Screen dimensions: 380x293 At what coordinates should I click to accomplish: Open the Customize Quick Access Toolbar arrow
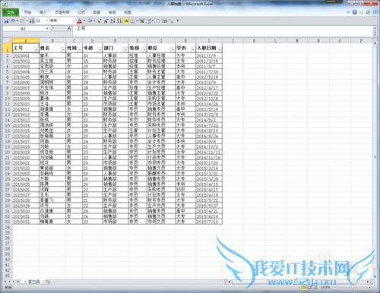(x=178, y=20)
